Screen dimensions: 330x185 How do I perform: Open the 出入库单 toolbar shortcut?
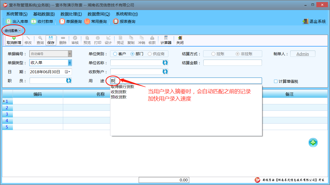tap(17, 22)
